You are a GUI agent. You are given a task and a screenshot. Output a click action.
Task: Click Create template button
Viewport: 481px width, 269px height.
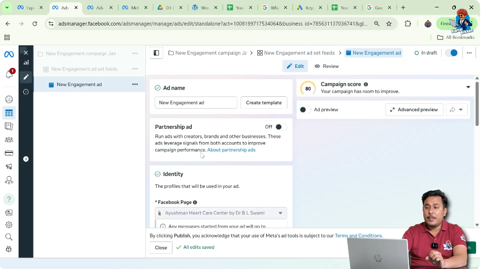(264, 102)
